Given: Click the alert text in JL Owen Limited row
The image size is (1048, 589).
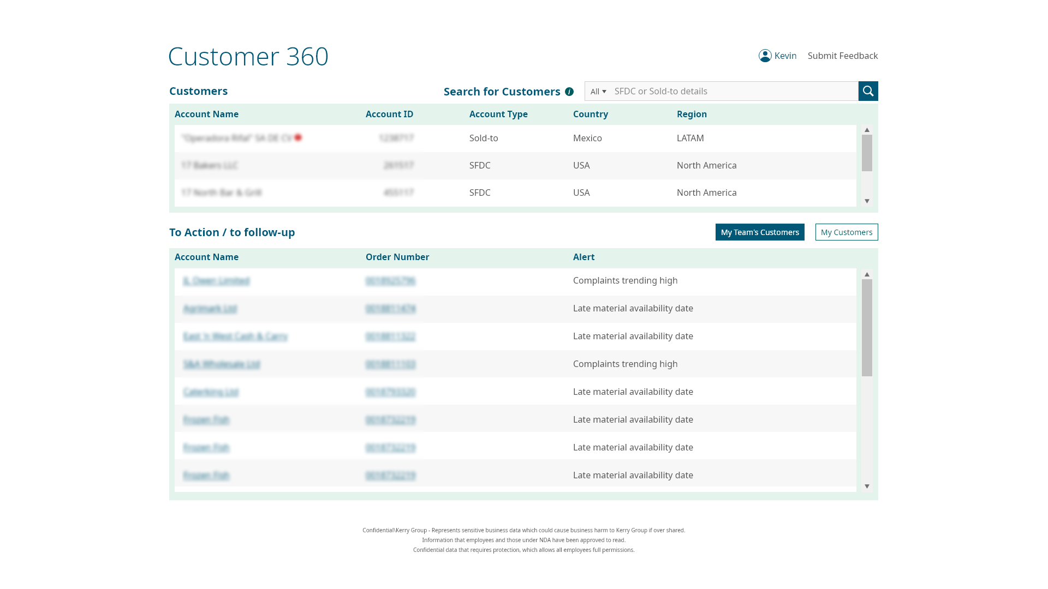Looking at the screenshot, I should point(625,280).
